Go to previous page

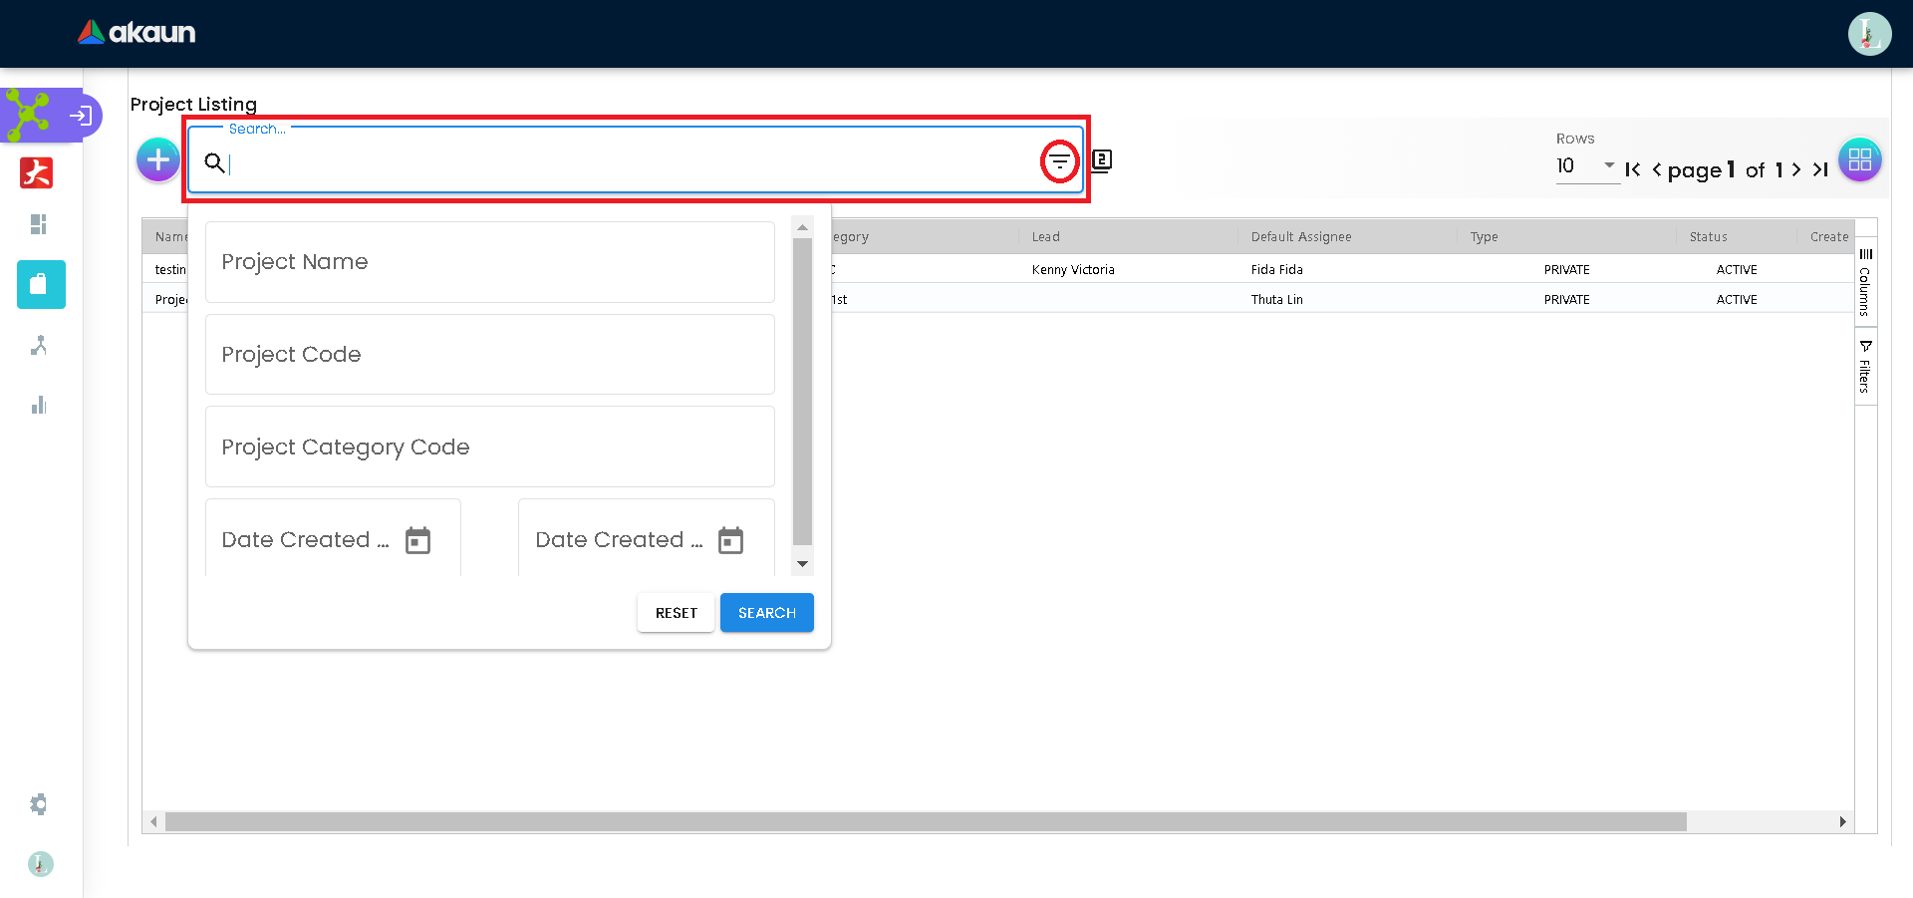tap(1657, 169)
